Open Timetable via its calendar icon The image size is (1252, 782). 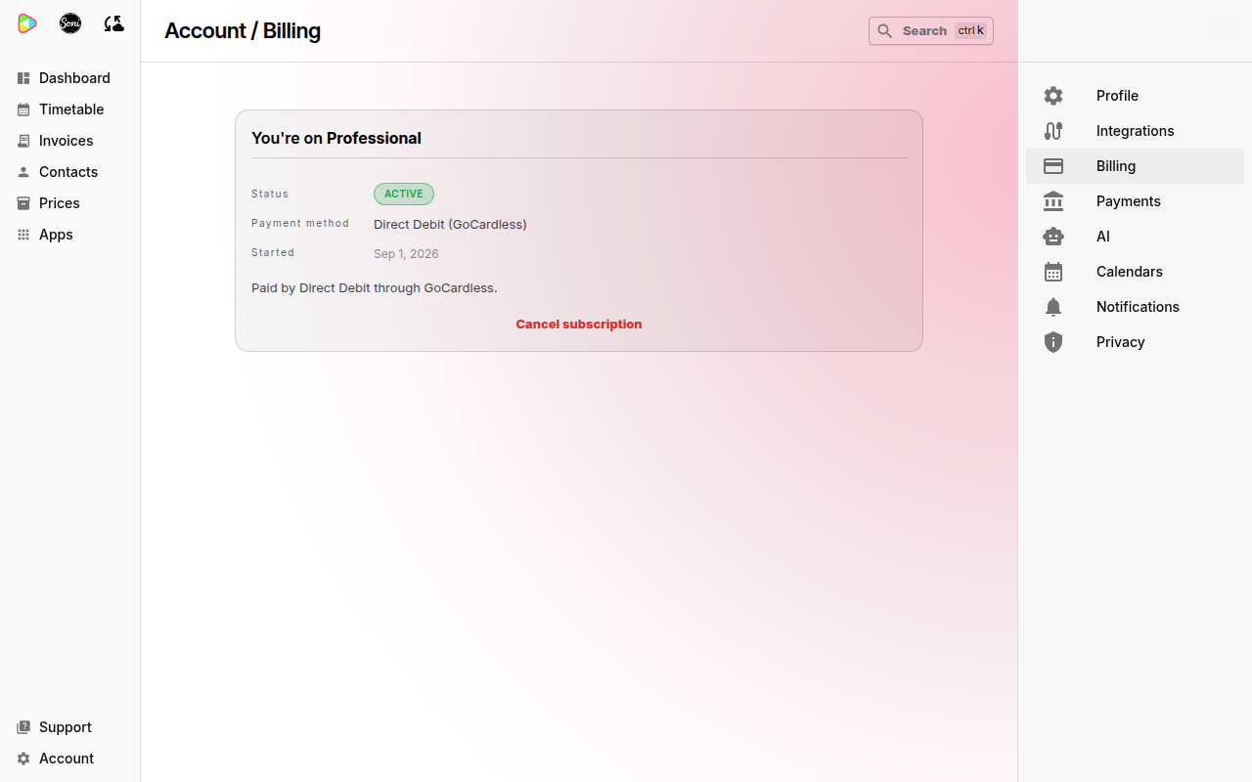coord(23,109)
